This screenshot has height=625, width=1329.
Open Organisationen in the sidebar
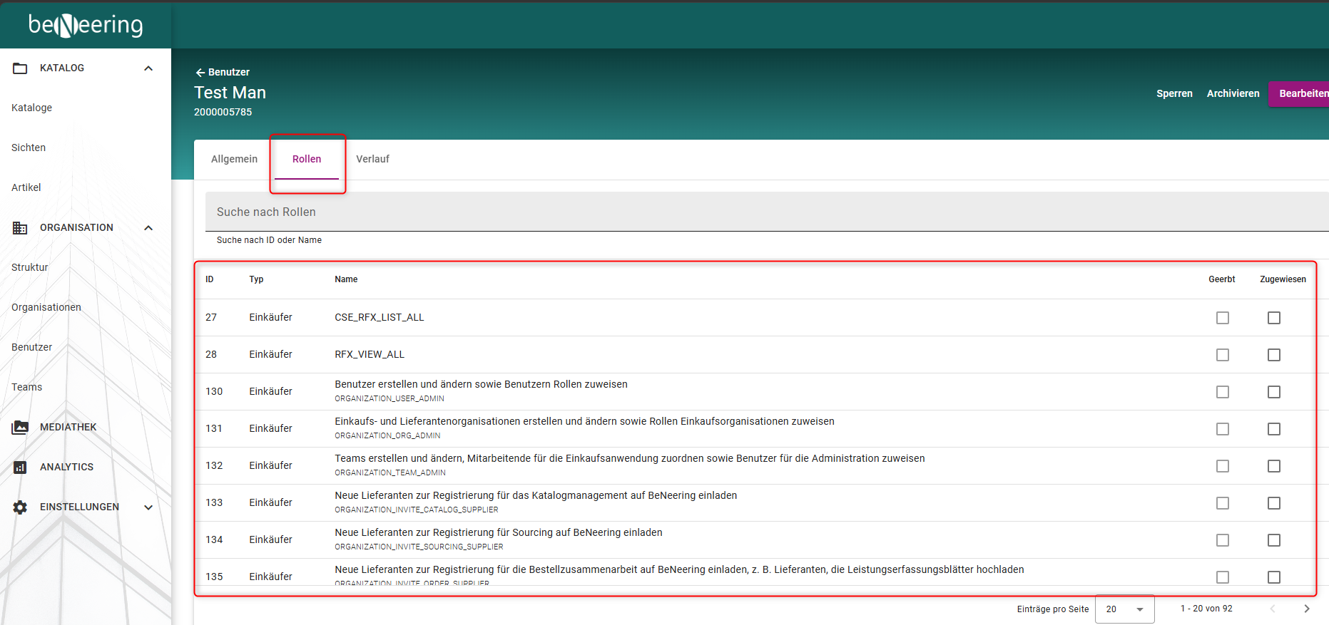click(x=46, y=307)
